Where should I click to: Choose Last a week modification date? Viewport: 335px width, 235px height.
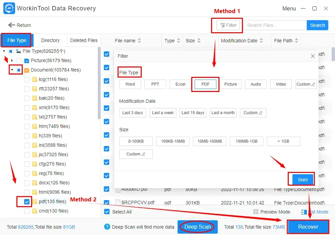163,113
